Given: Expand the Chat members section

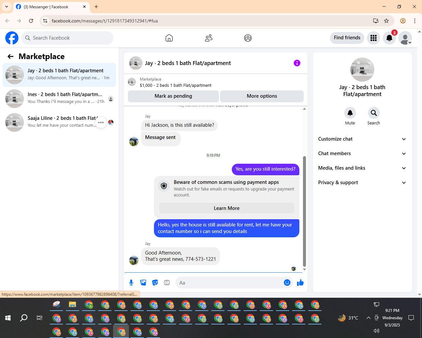Looking at the screenshot, I should pos(362,153).
